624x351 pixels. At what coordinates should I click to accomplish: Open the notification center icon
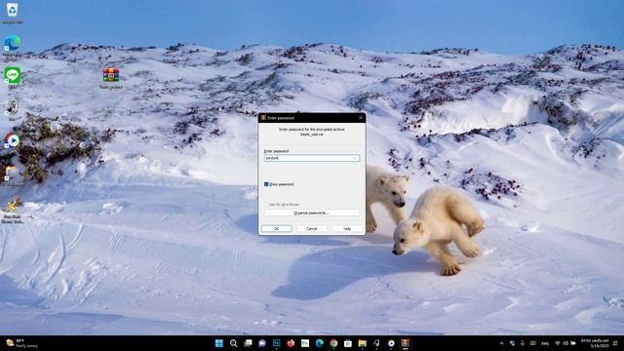pos(616,343)
